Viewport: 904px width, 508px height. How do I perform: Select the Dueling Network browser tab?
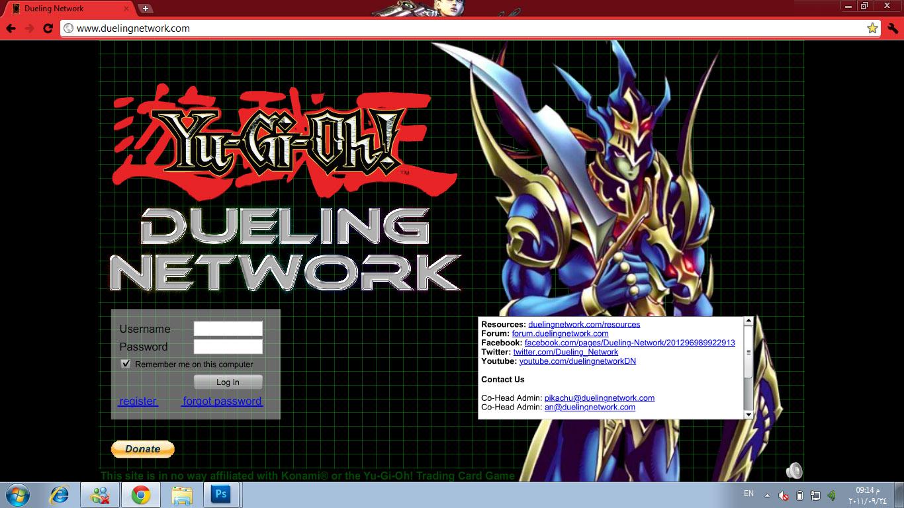coord(69,9)
